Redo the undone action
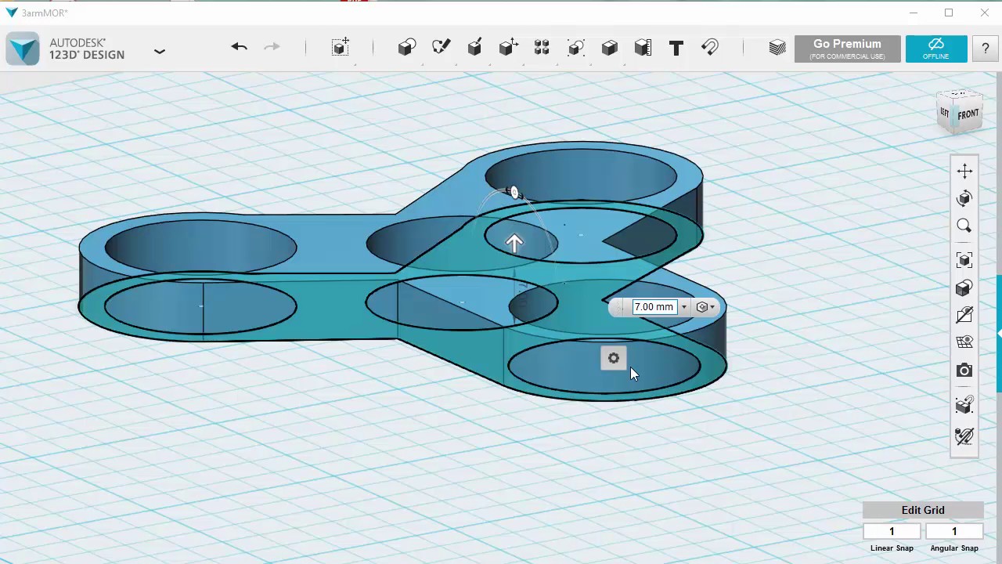 (x=272, y=48)
